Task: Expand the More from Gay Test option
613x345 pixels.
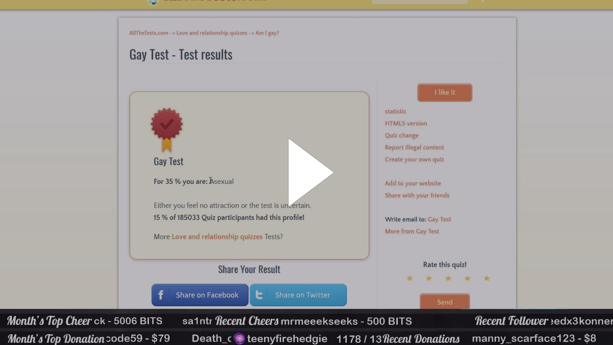Action: [x=412, y=231]
